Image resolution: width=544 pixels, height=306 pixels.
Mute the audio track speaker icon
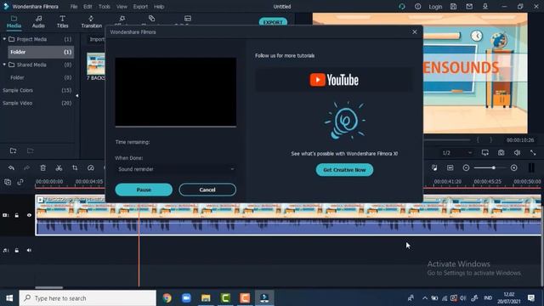pyautogui.click(x=29, y=250)
